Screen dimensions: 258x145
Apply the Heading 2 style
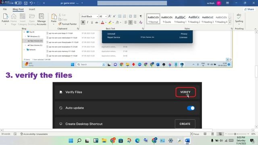tap(194, 19)
